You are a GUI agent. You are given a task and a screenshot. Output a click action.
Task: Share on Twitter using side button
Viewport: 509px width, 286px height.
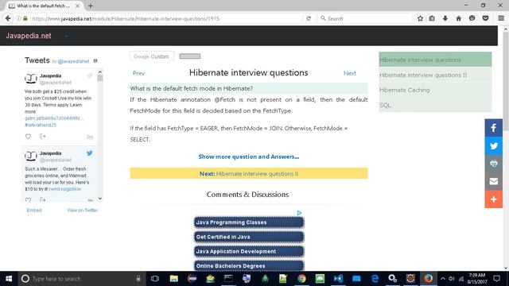click(494, 145)
